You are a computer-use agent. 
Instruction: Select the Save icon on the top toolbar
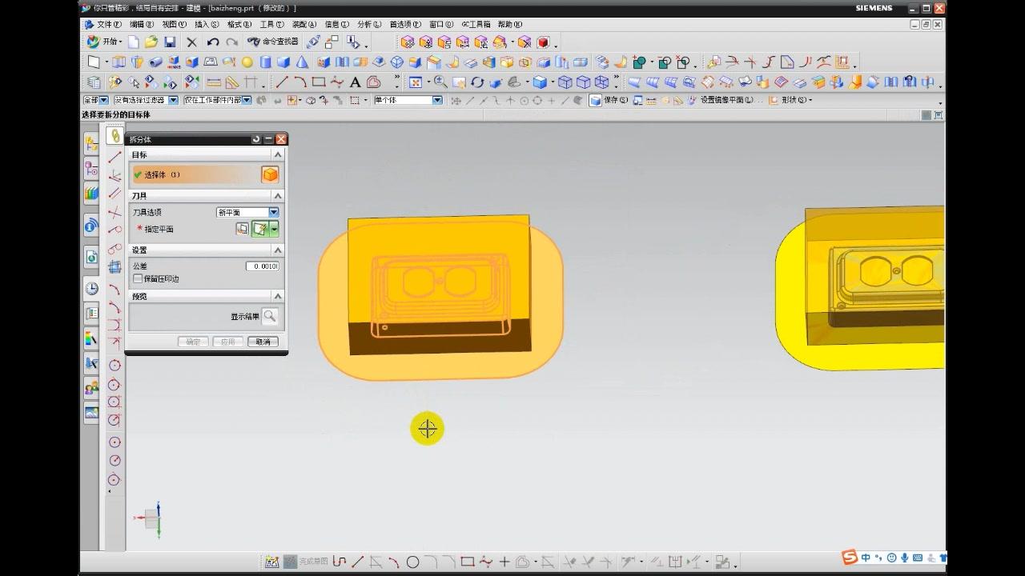(169, 42)
